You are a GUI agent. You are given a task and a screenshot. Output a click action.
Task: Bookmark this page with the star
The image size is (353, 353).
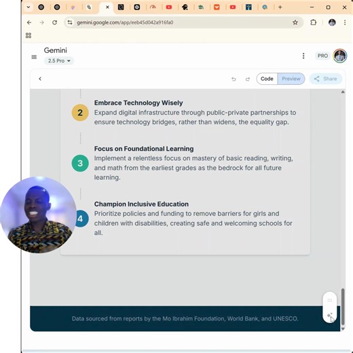point(295,22)
